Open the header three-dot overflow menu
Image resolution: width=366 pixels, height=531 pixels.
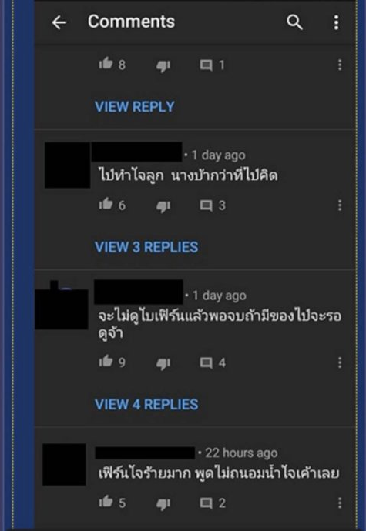click(336, 22)
